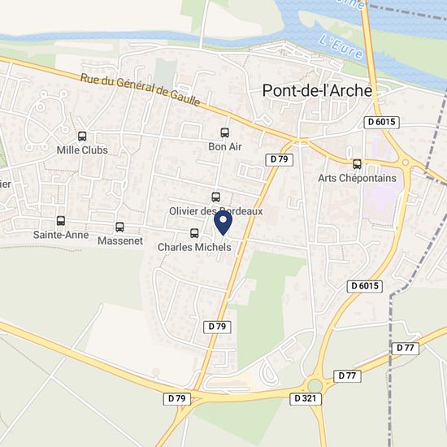Click the Arts Chépontains stop name
Screen dimensions: 447x447
click(x=357, y=179)
